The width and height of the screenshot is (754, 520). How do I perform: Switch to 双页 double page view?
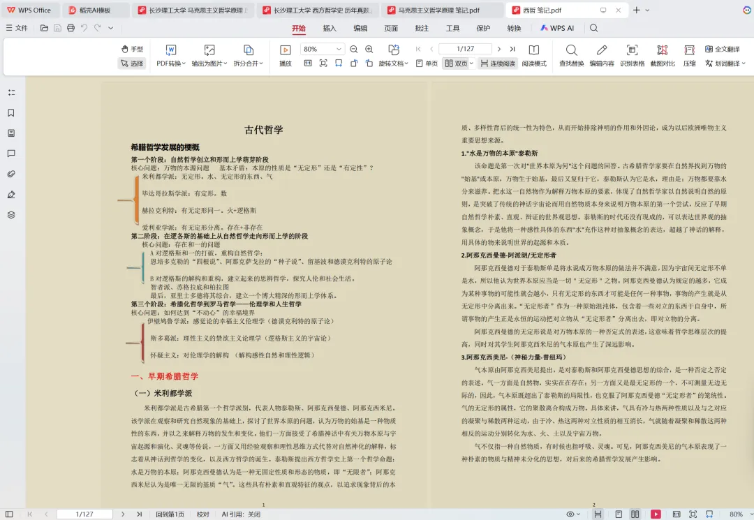(456, 63)
